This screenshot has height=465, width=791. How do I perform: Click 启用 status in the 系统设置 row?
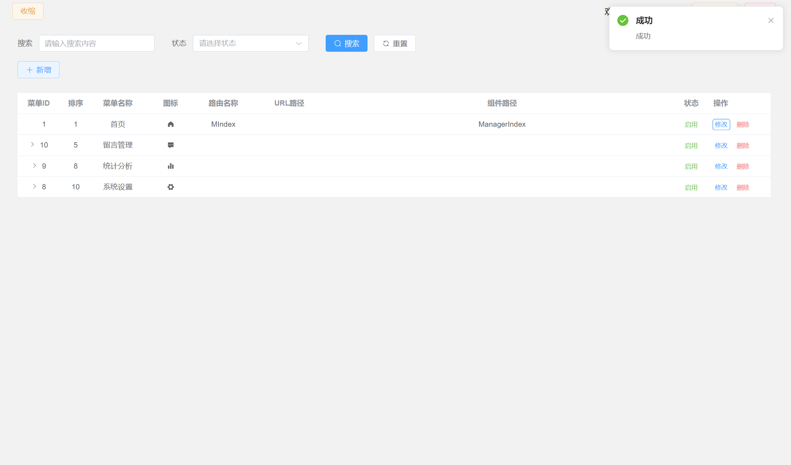click(691, 187)
